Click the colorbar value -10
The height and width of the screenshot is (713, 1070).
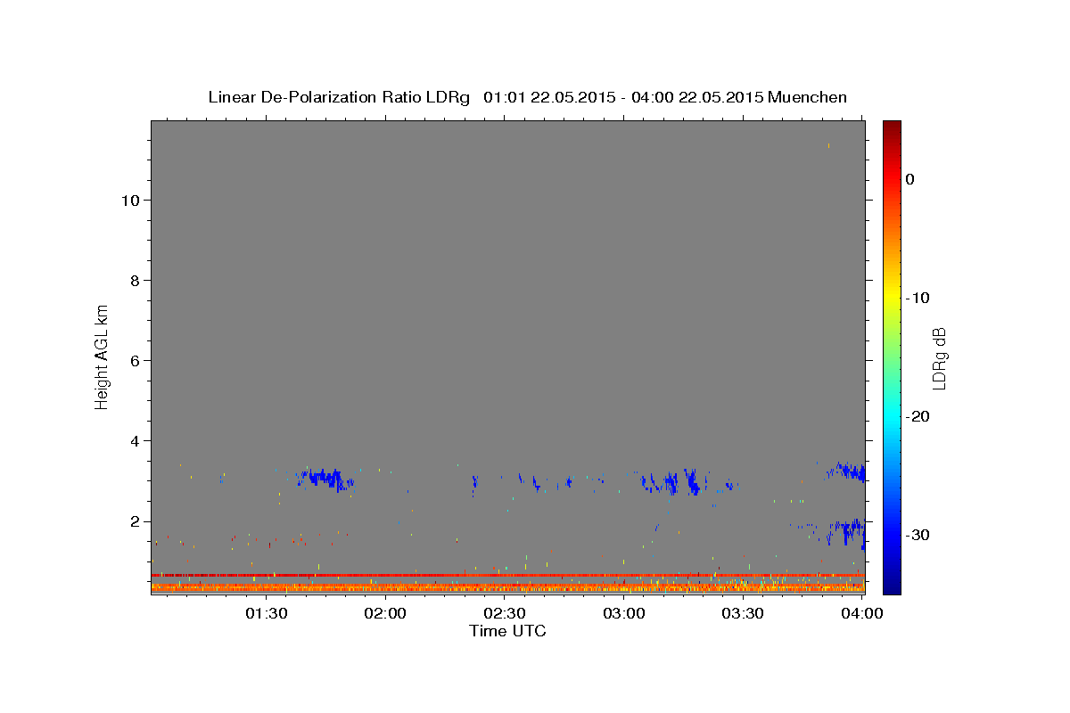pyautogui.click(x=918, y=298)
